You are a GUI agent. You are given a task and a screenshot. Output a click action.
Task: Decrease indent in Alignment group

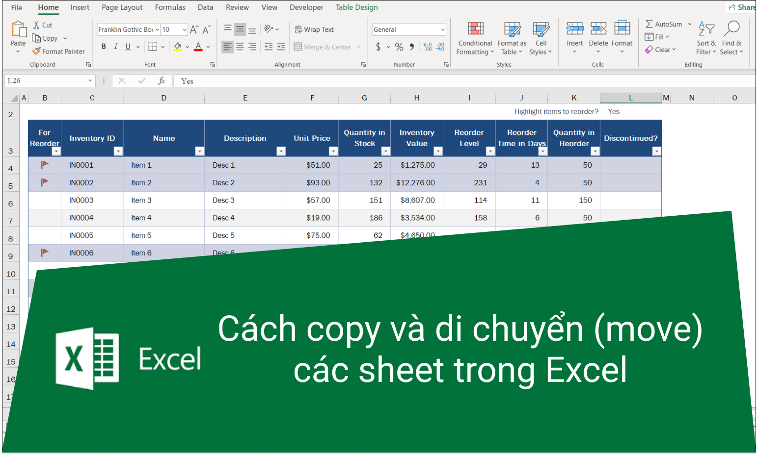[269, 47]
